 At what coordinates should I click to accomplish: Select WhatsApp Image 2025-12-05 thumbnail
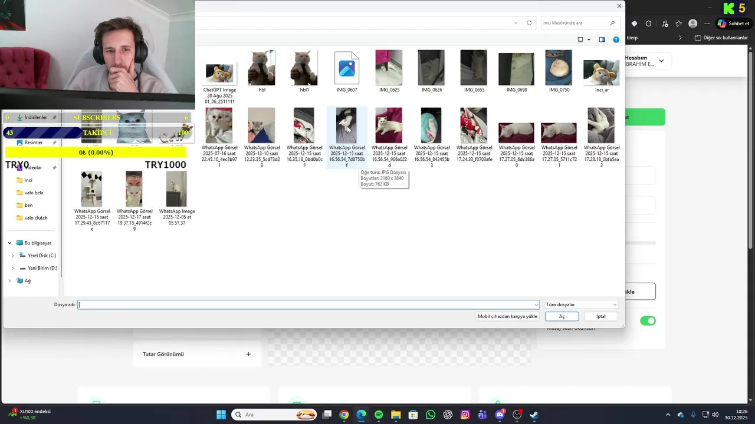point(176,189)
